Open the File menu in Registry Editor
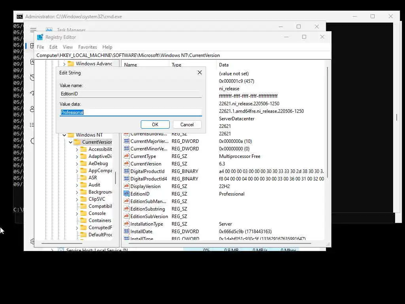The image size is (405, 304). point(40,47)
